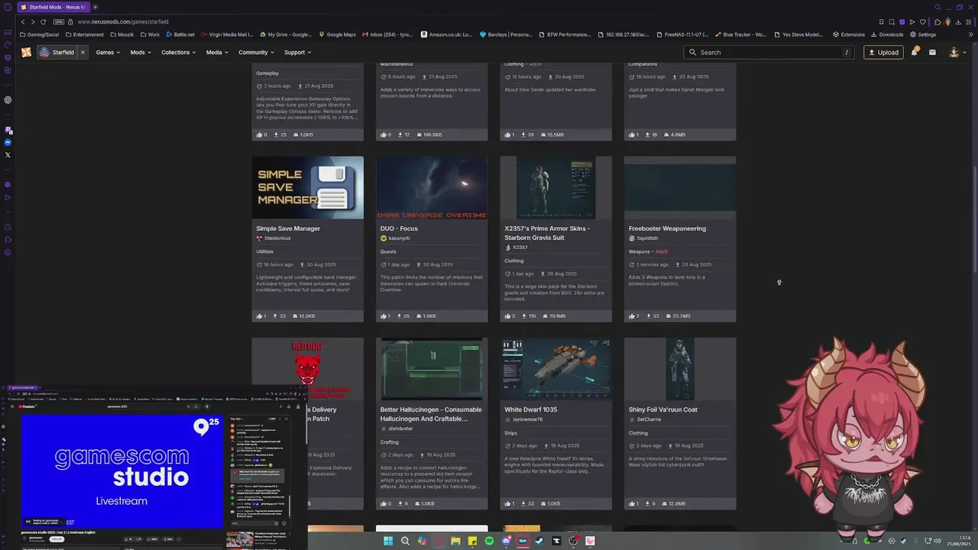This screenshot has width=978, height=550.
Task: Go back in the browser
Action: 23,21
